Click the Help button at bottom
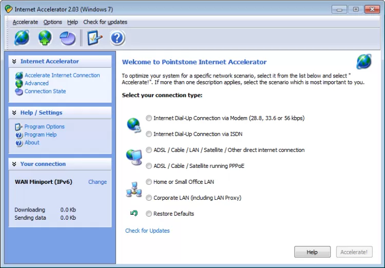 [312, 252]
